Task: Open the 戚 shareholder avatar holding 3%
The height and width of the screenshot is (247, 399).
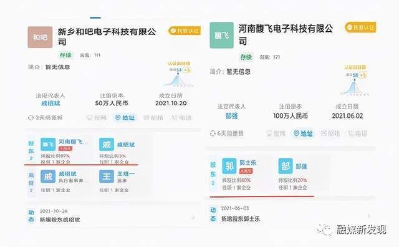Action: [x=107, y=144]
